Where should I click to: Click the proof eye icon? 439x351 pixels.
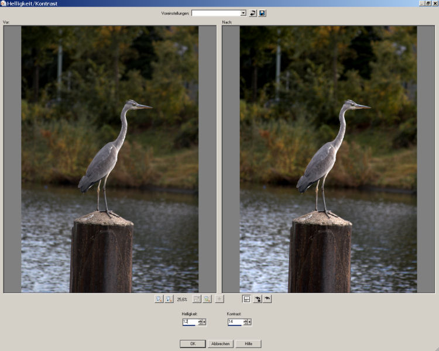(x=267, y=299)
